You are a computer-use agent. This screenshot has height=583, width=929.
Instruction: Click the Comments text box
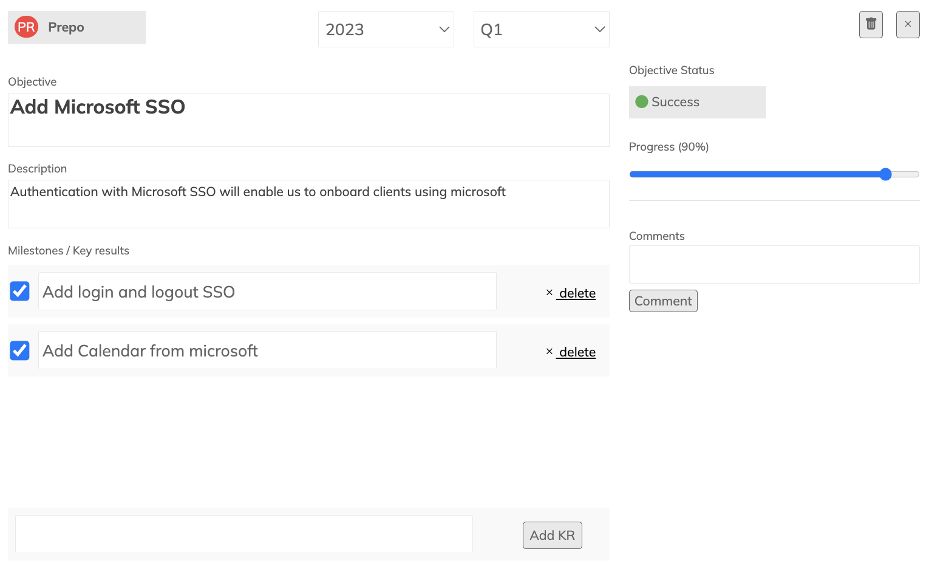click(x=774, y=264)
